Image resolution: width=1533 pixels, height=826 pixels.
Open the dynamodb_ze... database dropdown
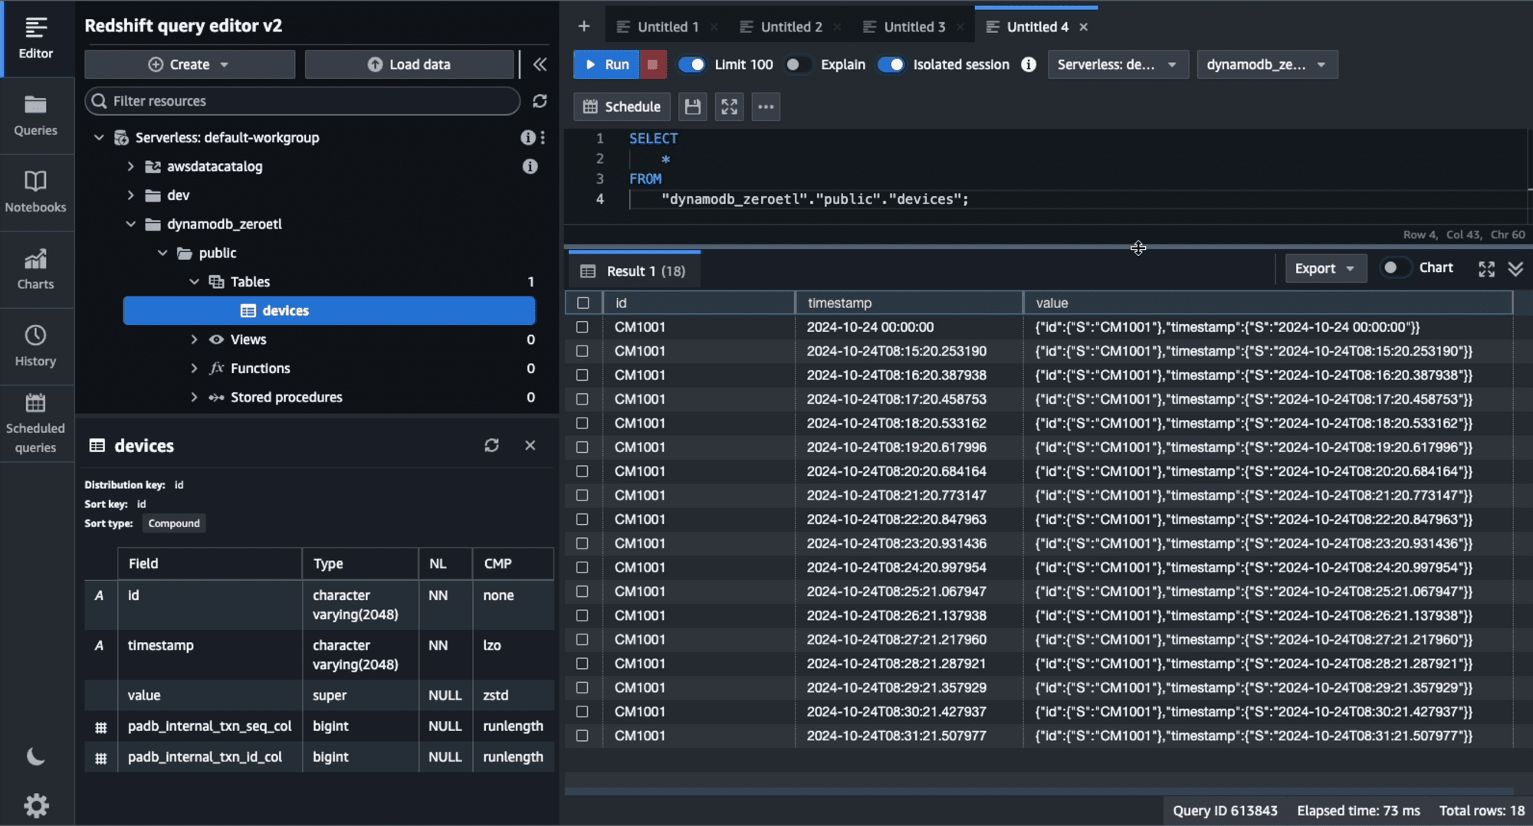1267,64
